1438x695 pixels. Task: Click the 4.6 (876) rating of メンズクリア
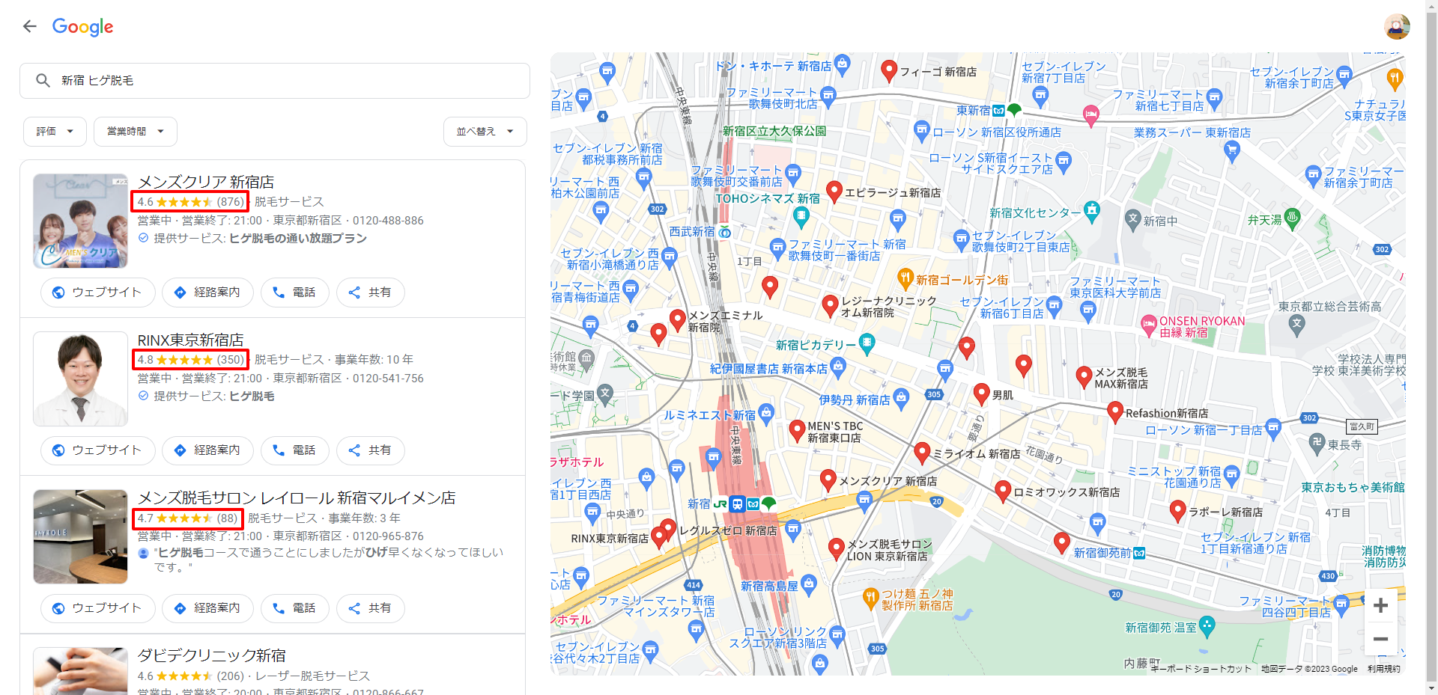(x=190, y=201)
